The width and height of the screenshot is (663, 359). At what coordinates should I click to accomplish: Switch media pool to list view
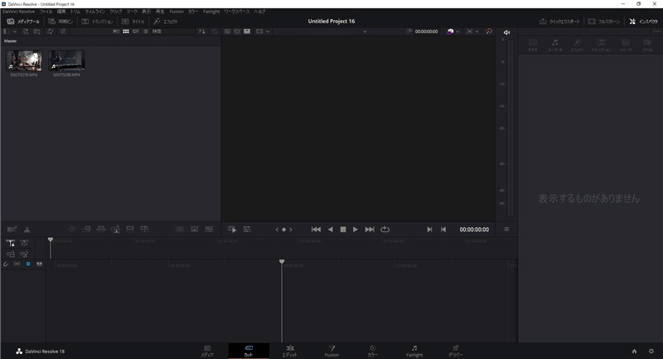(x=146, y=32)
